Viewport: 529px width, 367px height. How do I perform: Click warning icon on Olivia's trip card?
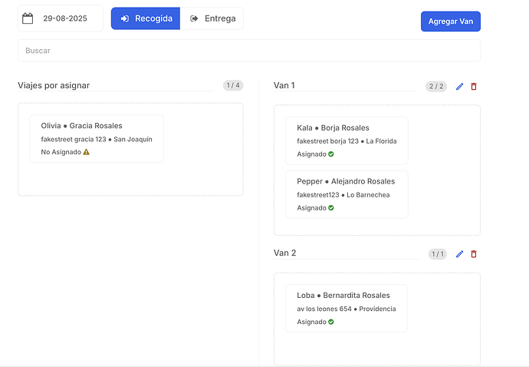(87, 152)
